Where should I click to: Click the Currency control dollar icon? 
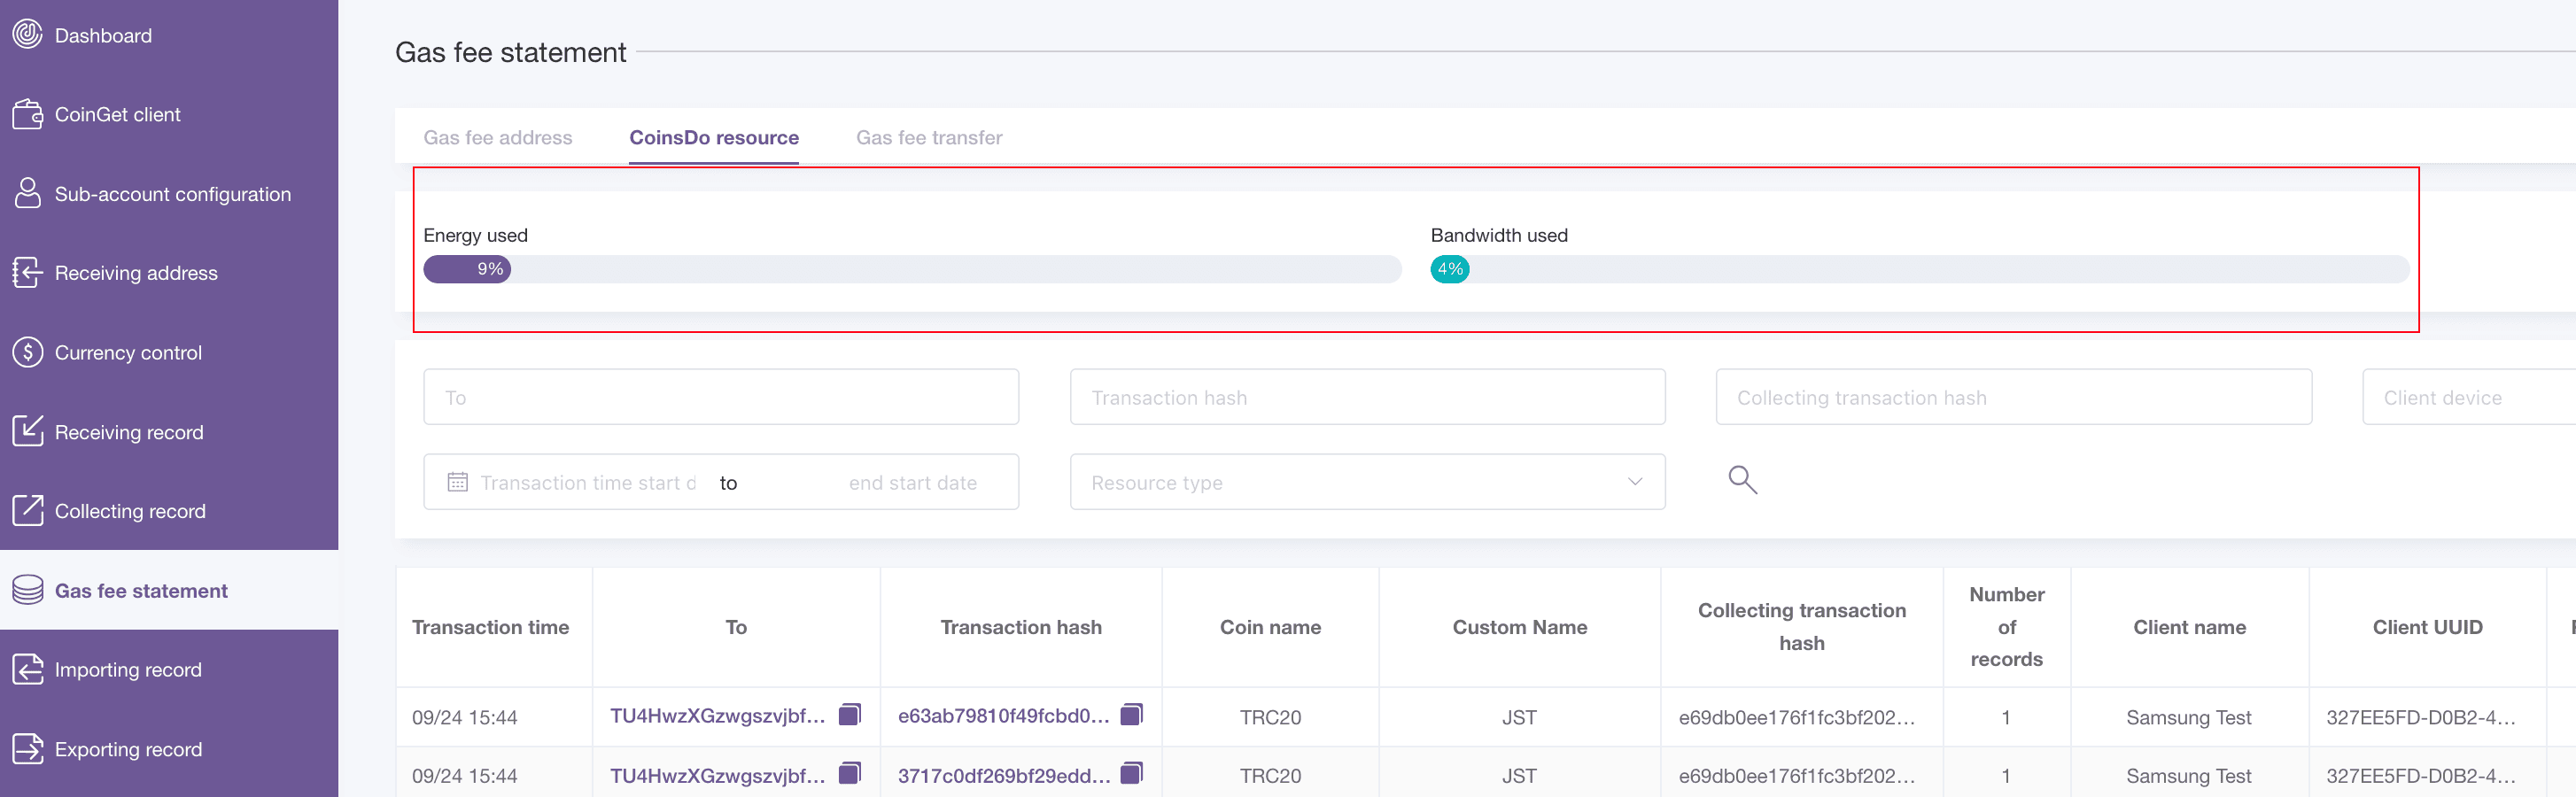[27, 352]
